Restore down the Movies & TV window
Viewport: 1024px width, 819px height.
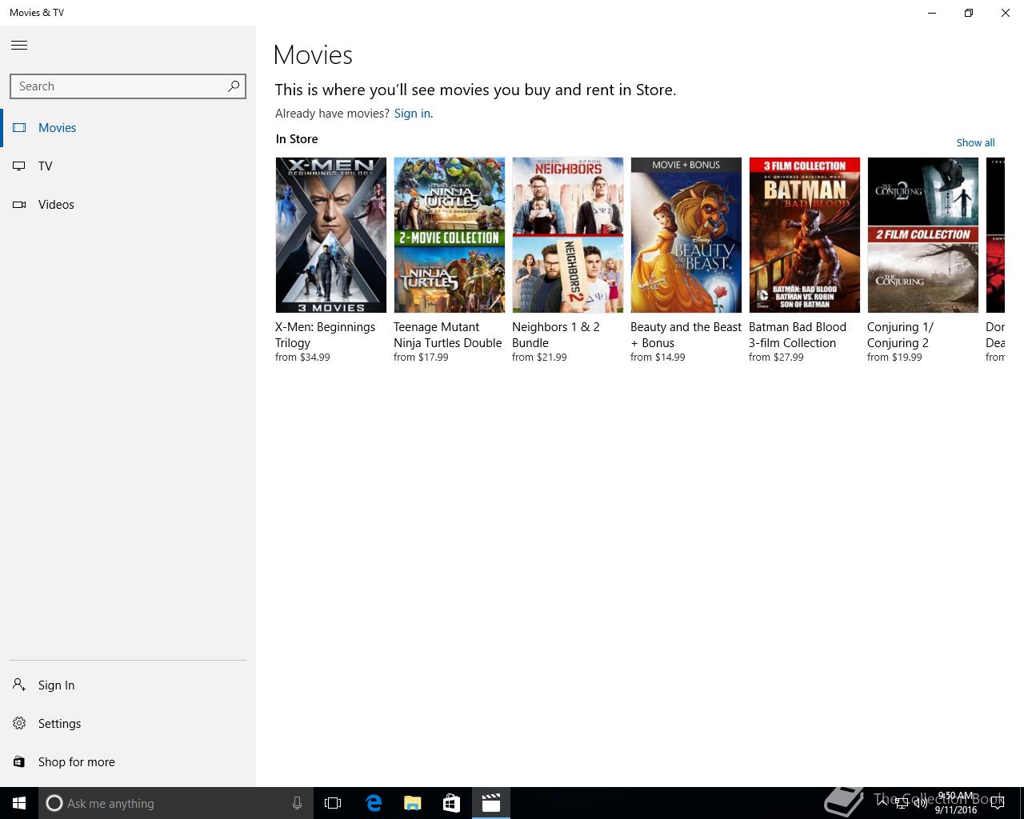tap(969, 13)
